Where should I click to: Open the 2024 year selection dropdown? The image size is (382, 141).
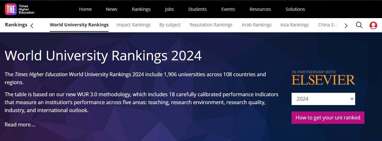(323, 99)
